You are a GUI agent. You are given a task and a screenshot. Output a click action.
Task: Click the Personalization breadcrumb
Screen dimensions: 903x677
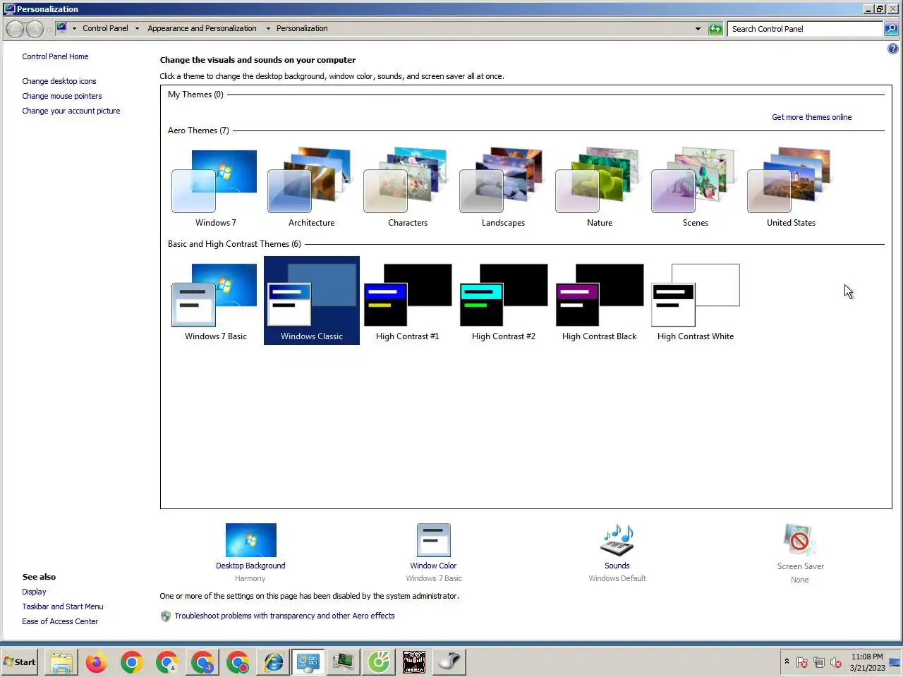point(302,29)
